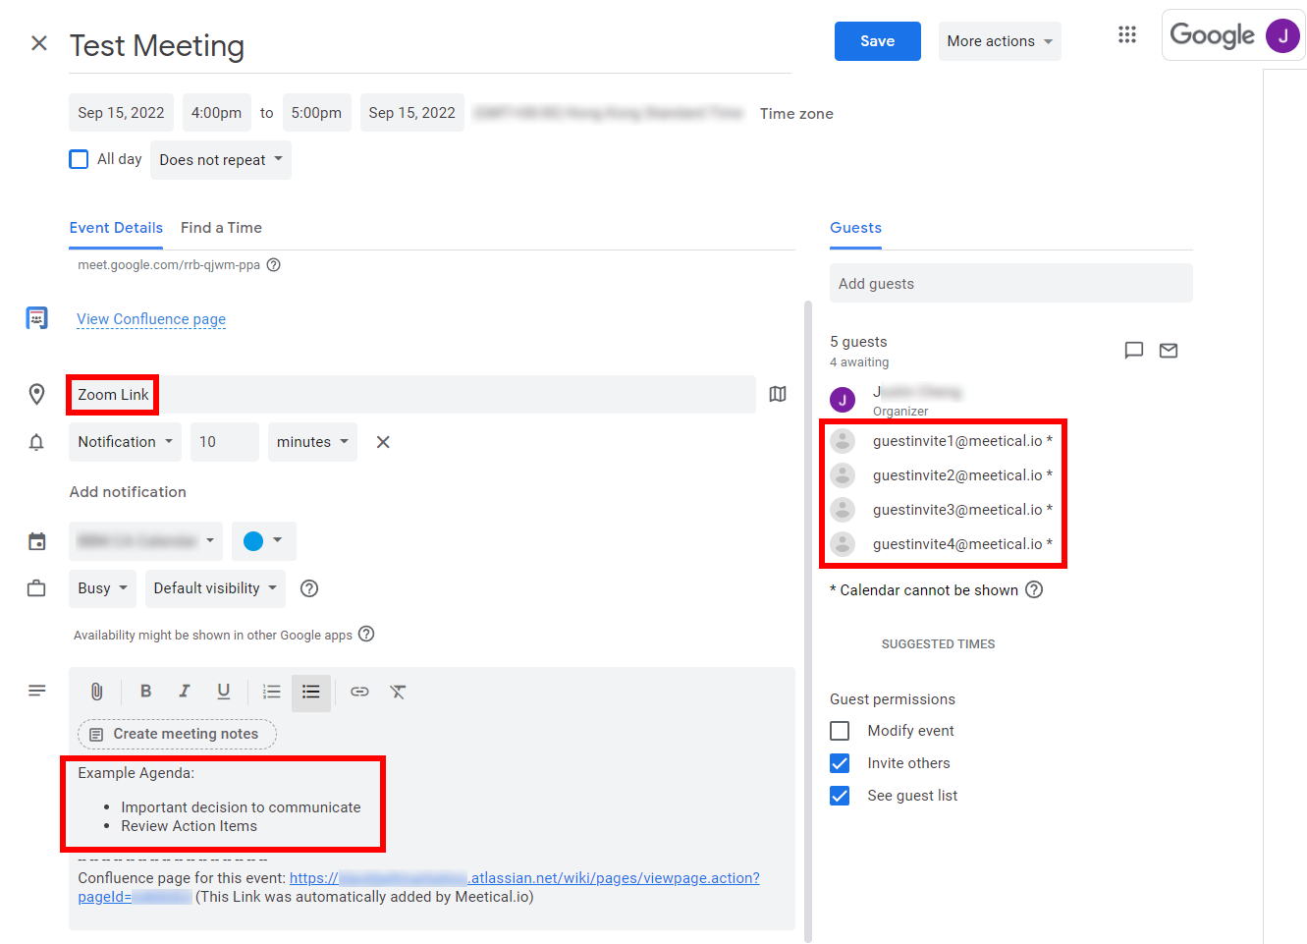This screenshot has height=944, width=1307.
Task: Open help for availability in other apps
Action: 366,634
